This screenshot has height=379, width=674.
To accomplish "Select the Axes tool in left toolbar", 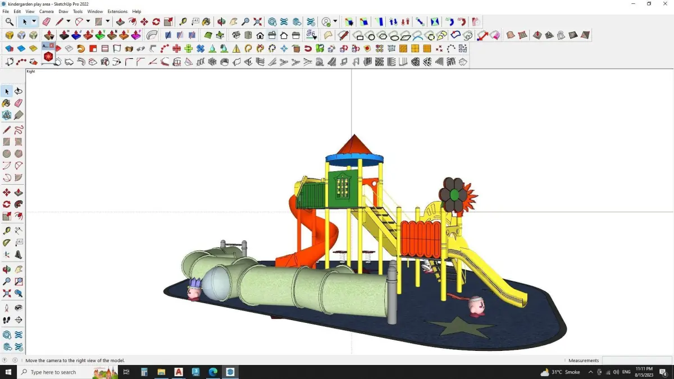I will pos(7,254).
